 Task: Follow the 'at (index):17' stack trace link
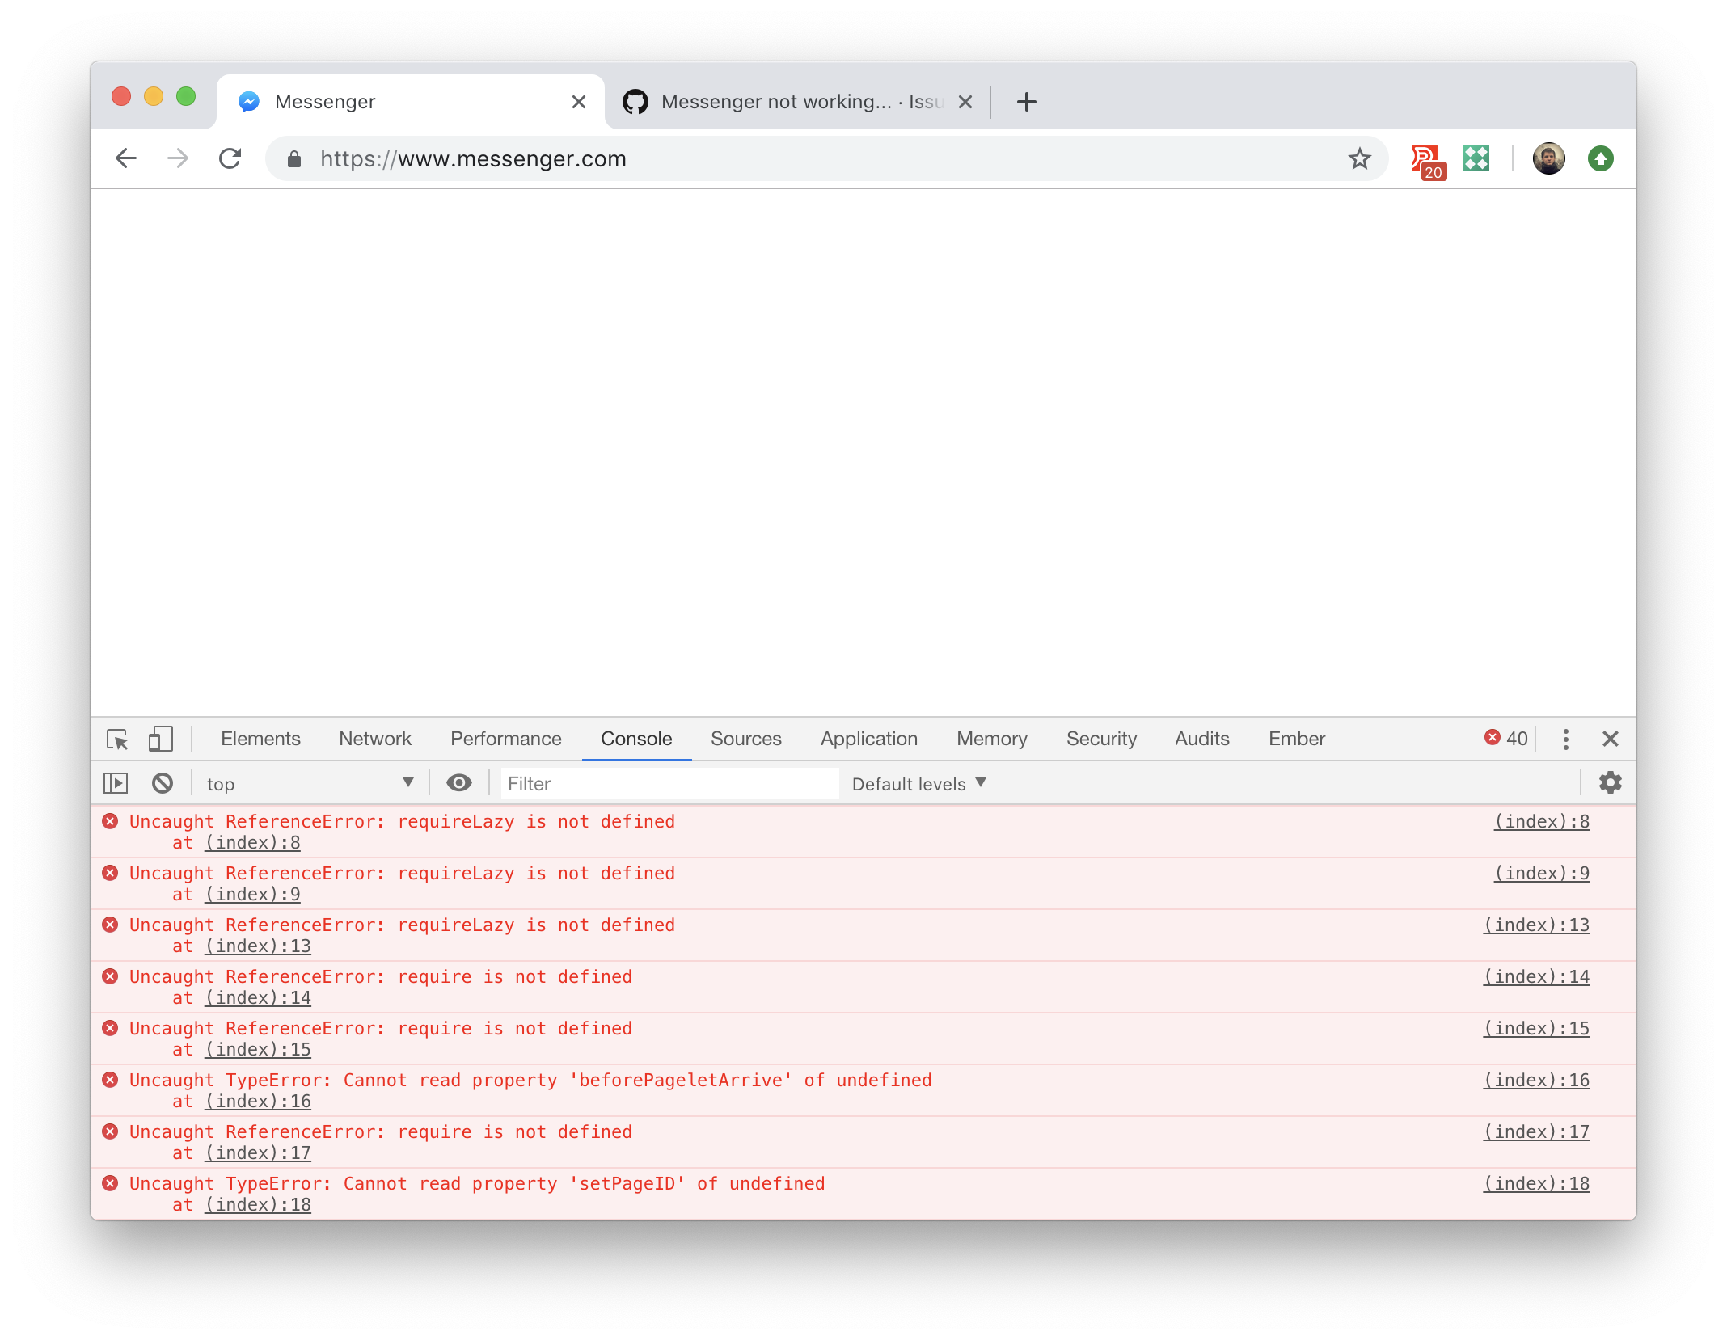click(258, 1153)
